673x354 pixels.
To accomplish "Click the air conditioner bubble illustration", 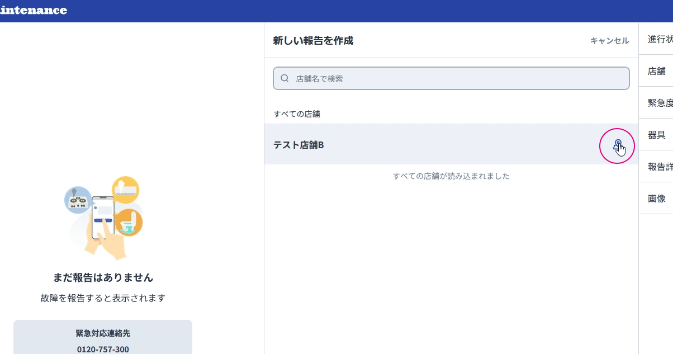I will [x=125, y=190].
